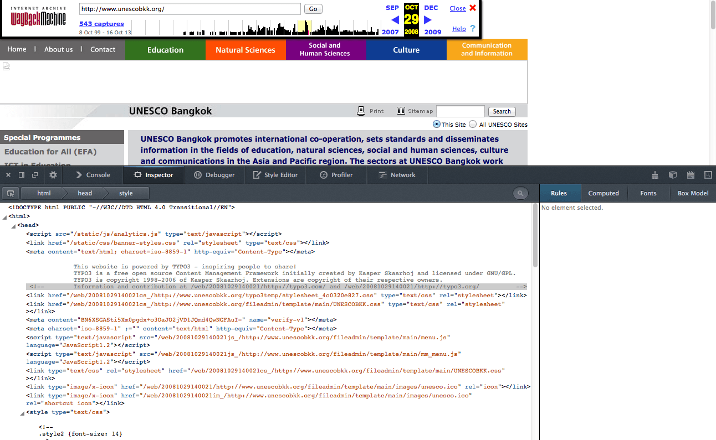This screenshot has width=716, height=440.
Task: Open developer tools in a separate window
Action: click(x=35, y=175)
